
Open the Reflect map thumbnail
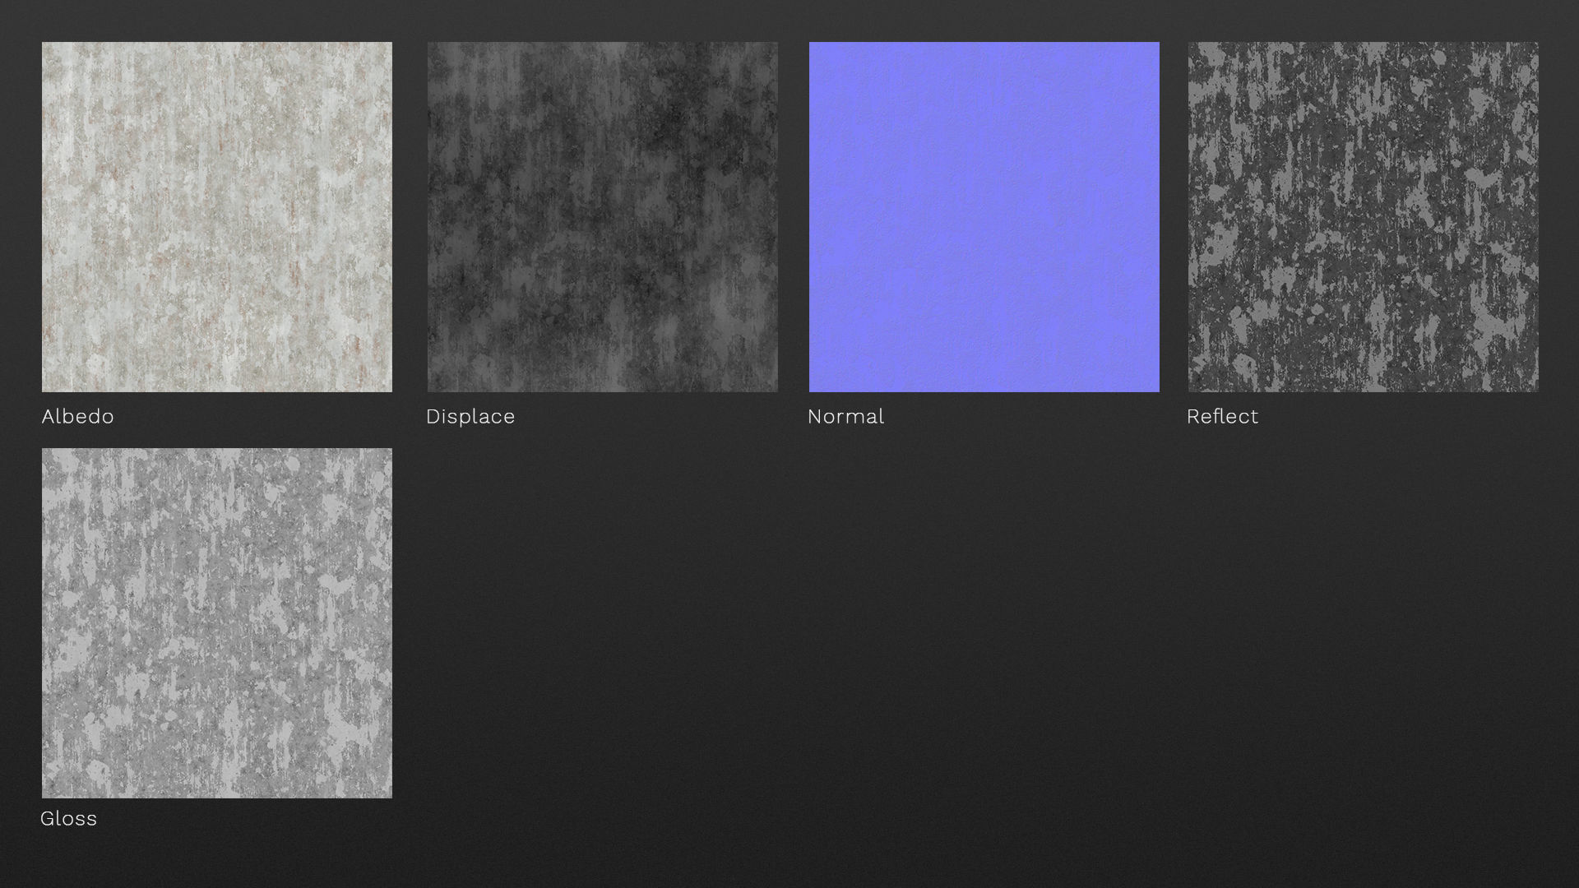pyautogui.click(x=1363, y=217)
